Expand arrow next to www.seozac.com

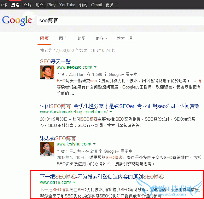(x=95, y=67)
